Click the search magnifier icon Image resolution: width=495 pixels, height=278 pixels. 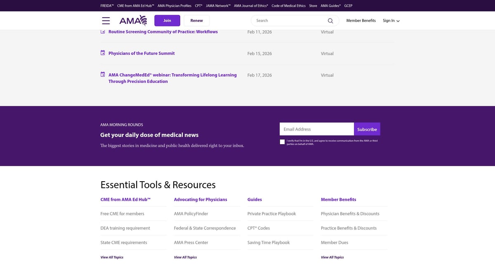pos(330,20)
